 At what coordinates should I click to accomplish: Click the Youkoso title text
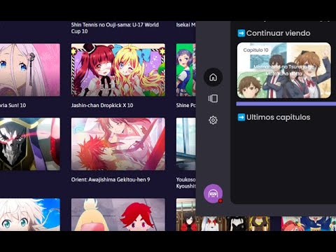pos(185,183)
